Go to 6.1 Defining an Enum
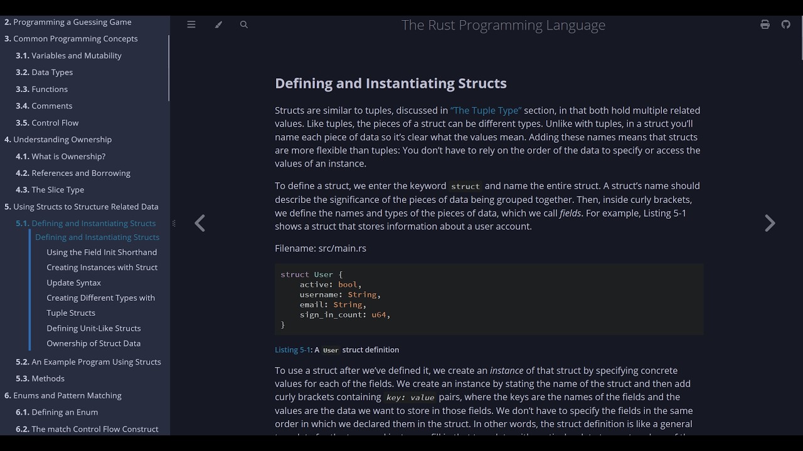The height and width of the screenshot is (451, 803). pos(56,413)
